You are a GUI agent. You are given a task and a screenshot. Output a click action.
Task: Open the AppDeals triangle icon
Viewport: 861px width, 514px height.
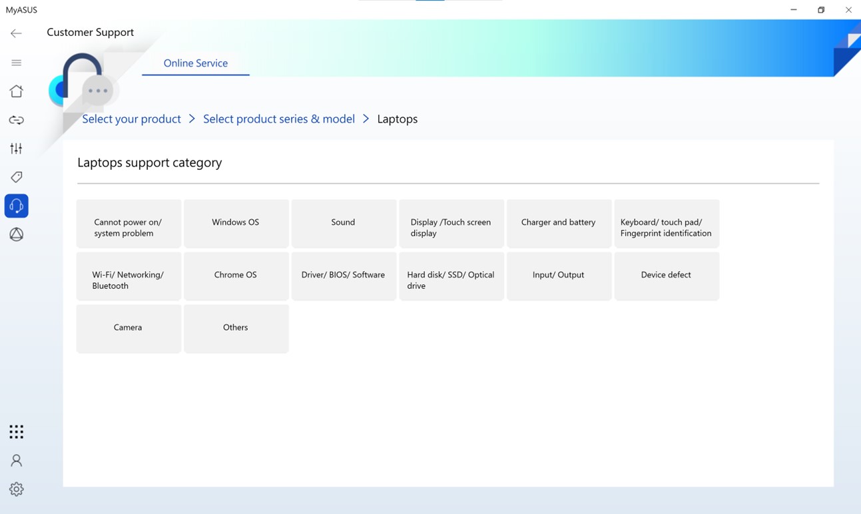click(16, 234)
